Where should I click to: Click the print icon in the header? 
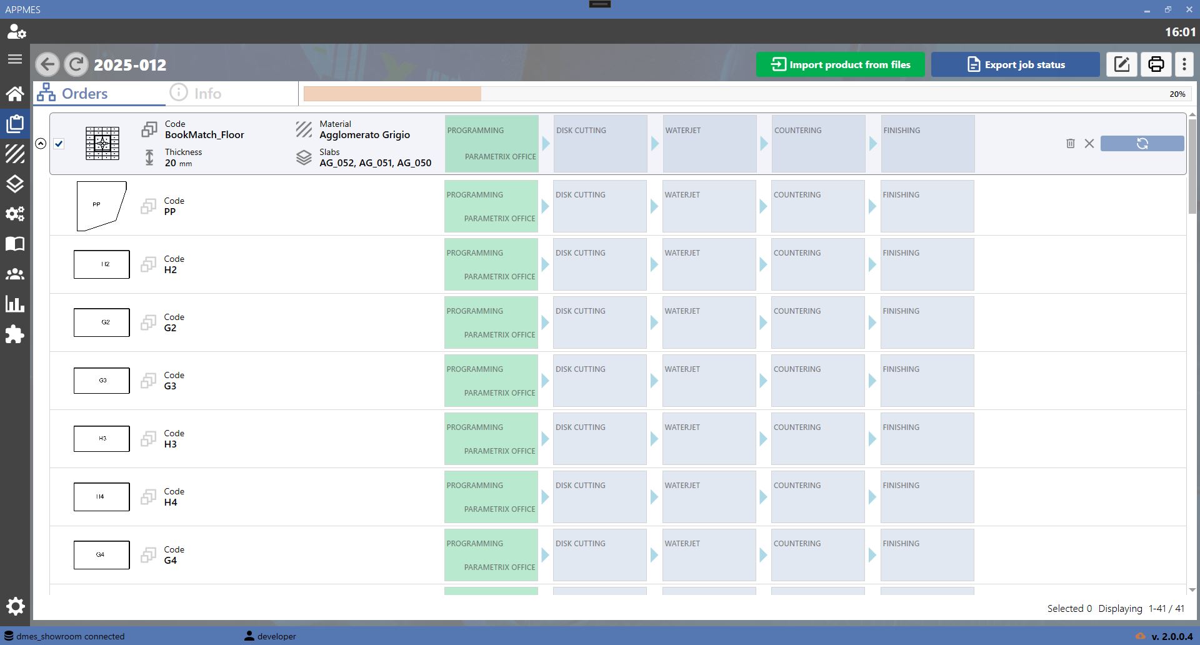click(1156, 64)
